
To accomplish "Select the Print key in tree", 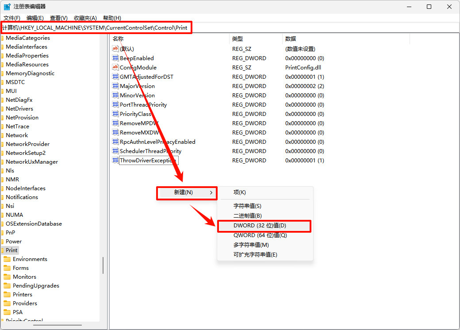I will click(x=11, y=250).
